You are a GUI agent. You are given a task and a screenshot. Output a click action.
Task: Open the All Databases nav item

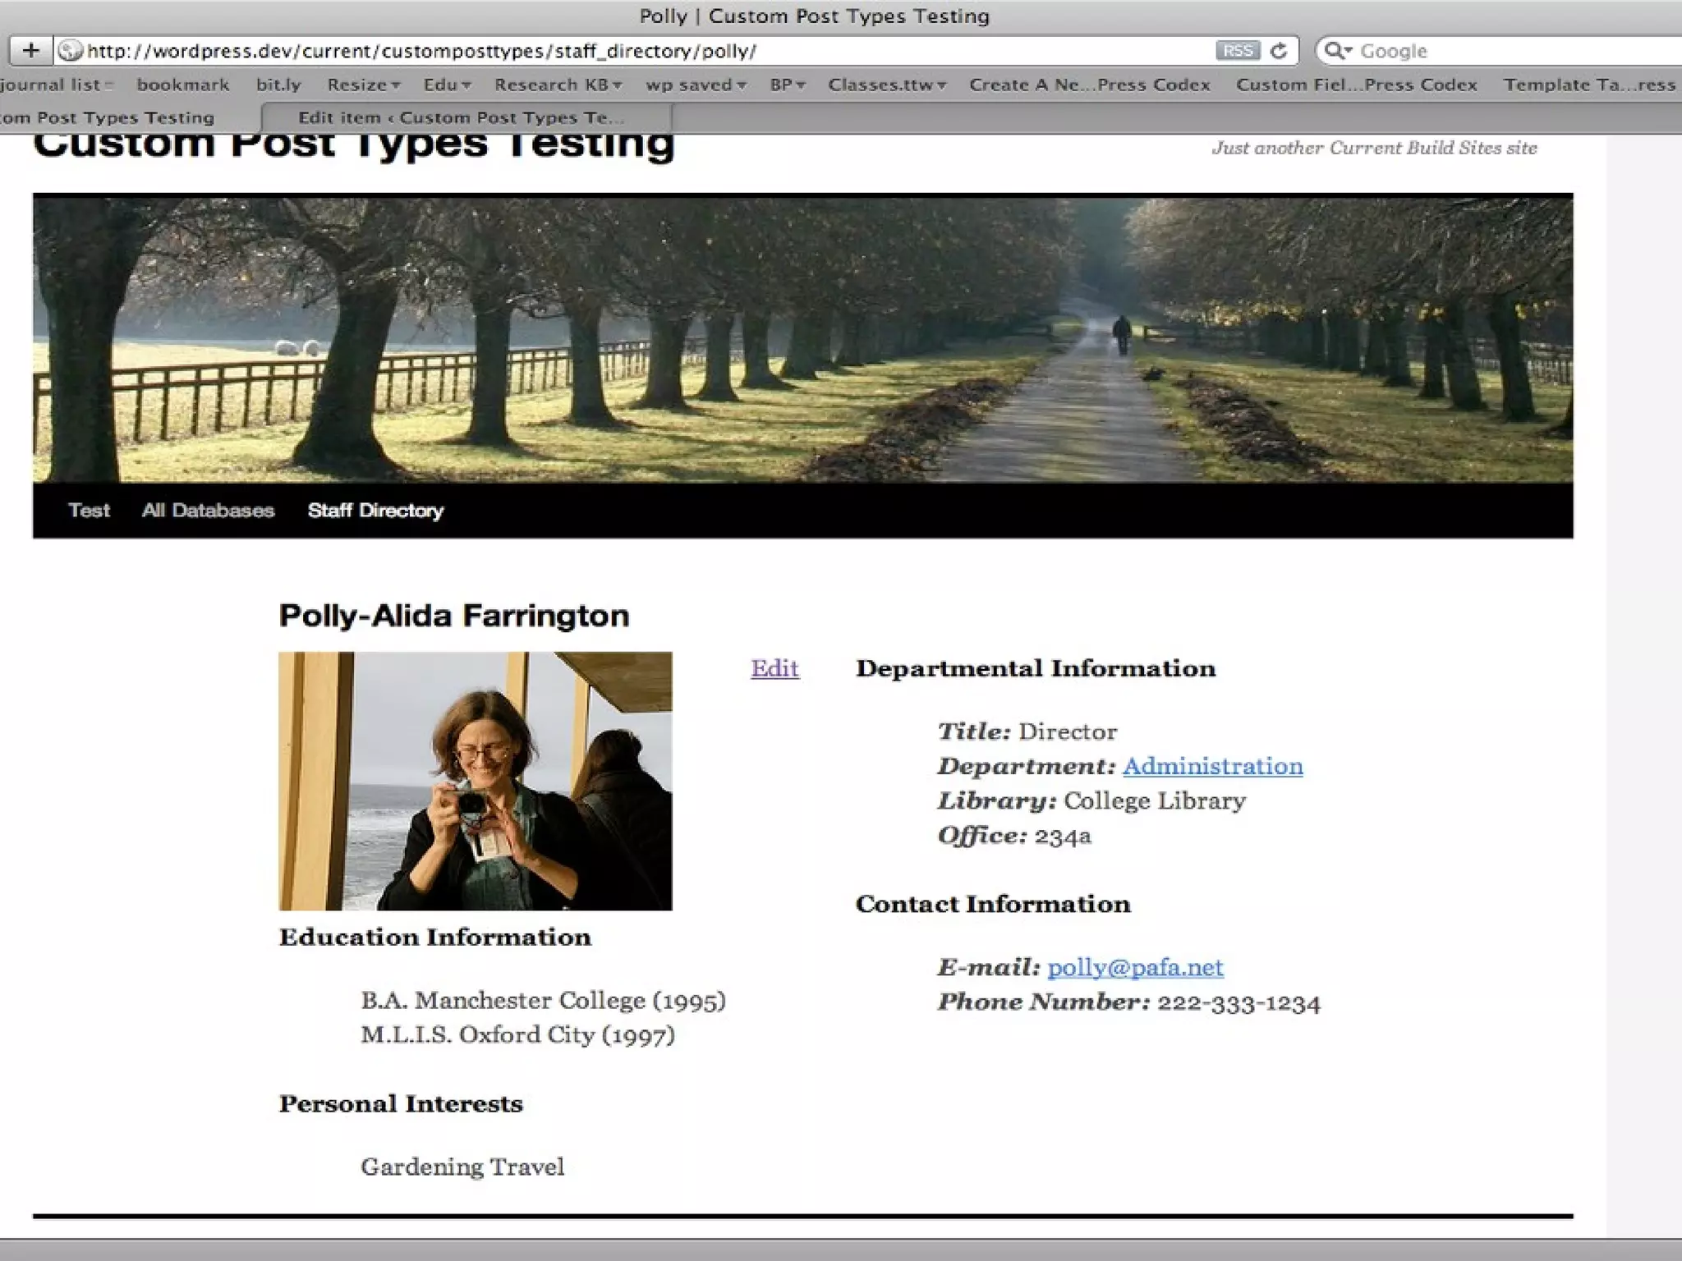[208, 511]
